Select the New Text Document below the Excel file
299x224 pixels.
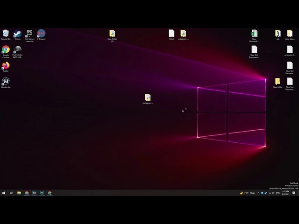click(254, 52)
